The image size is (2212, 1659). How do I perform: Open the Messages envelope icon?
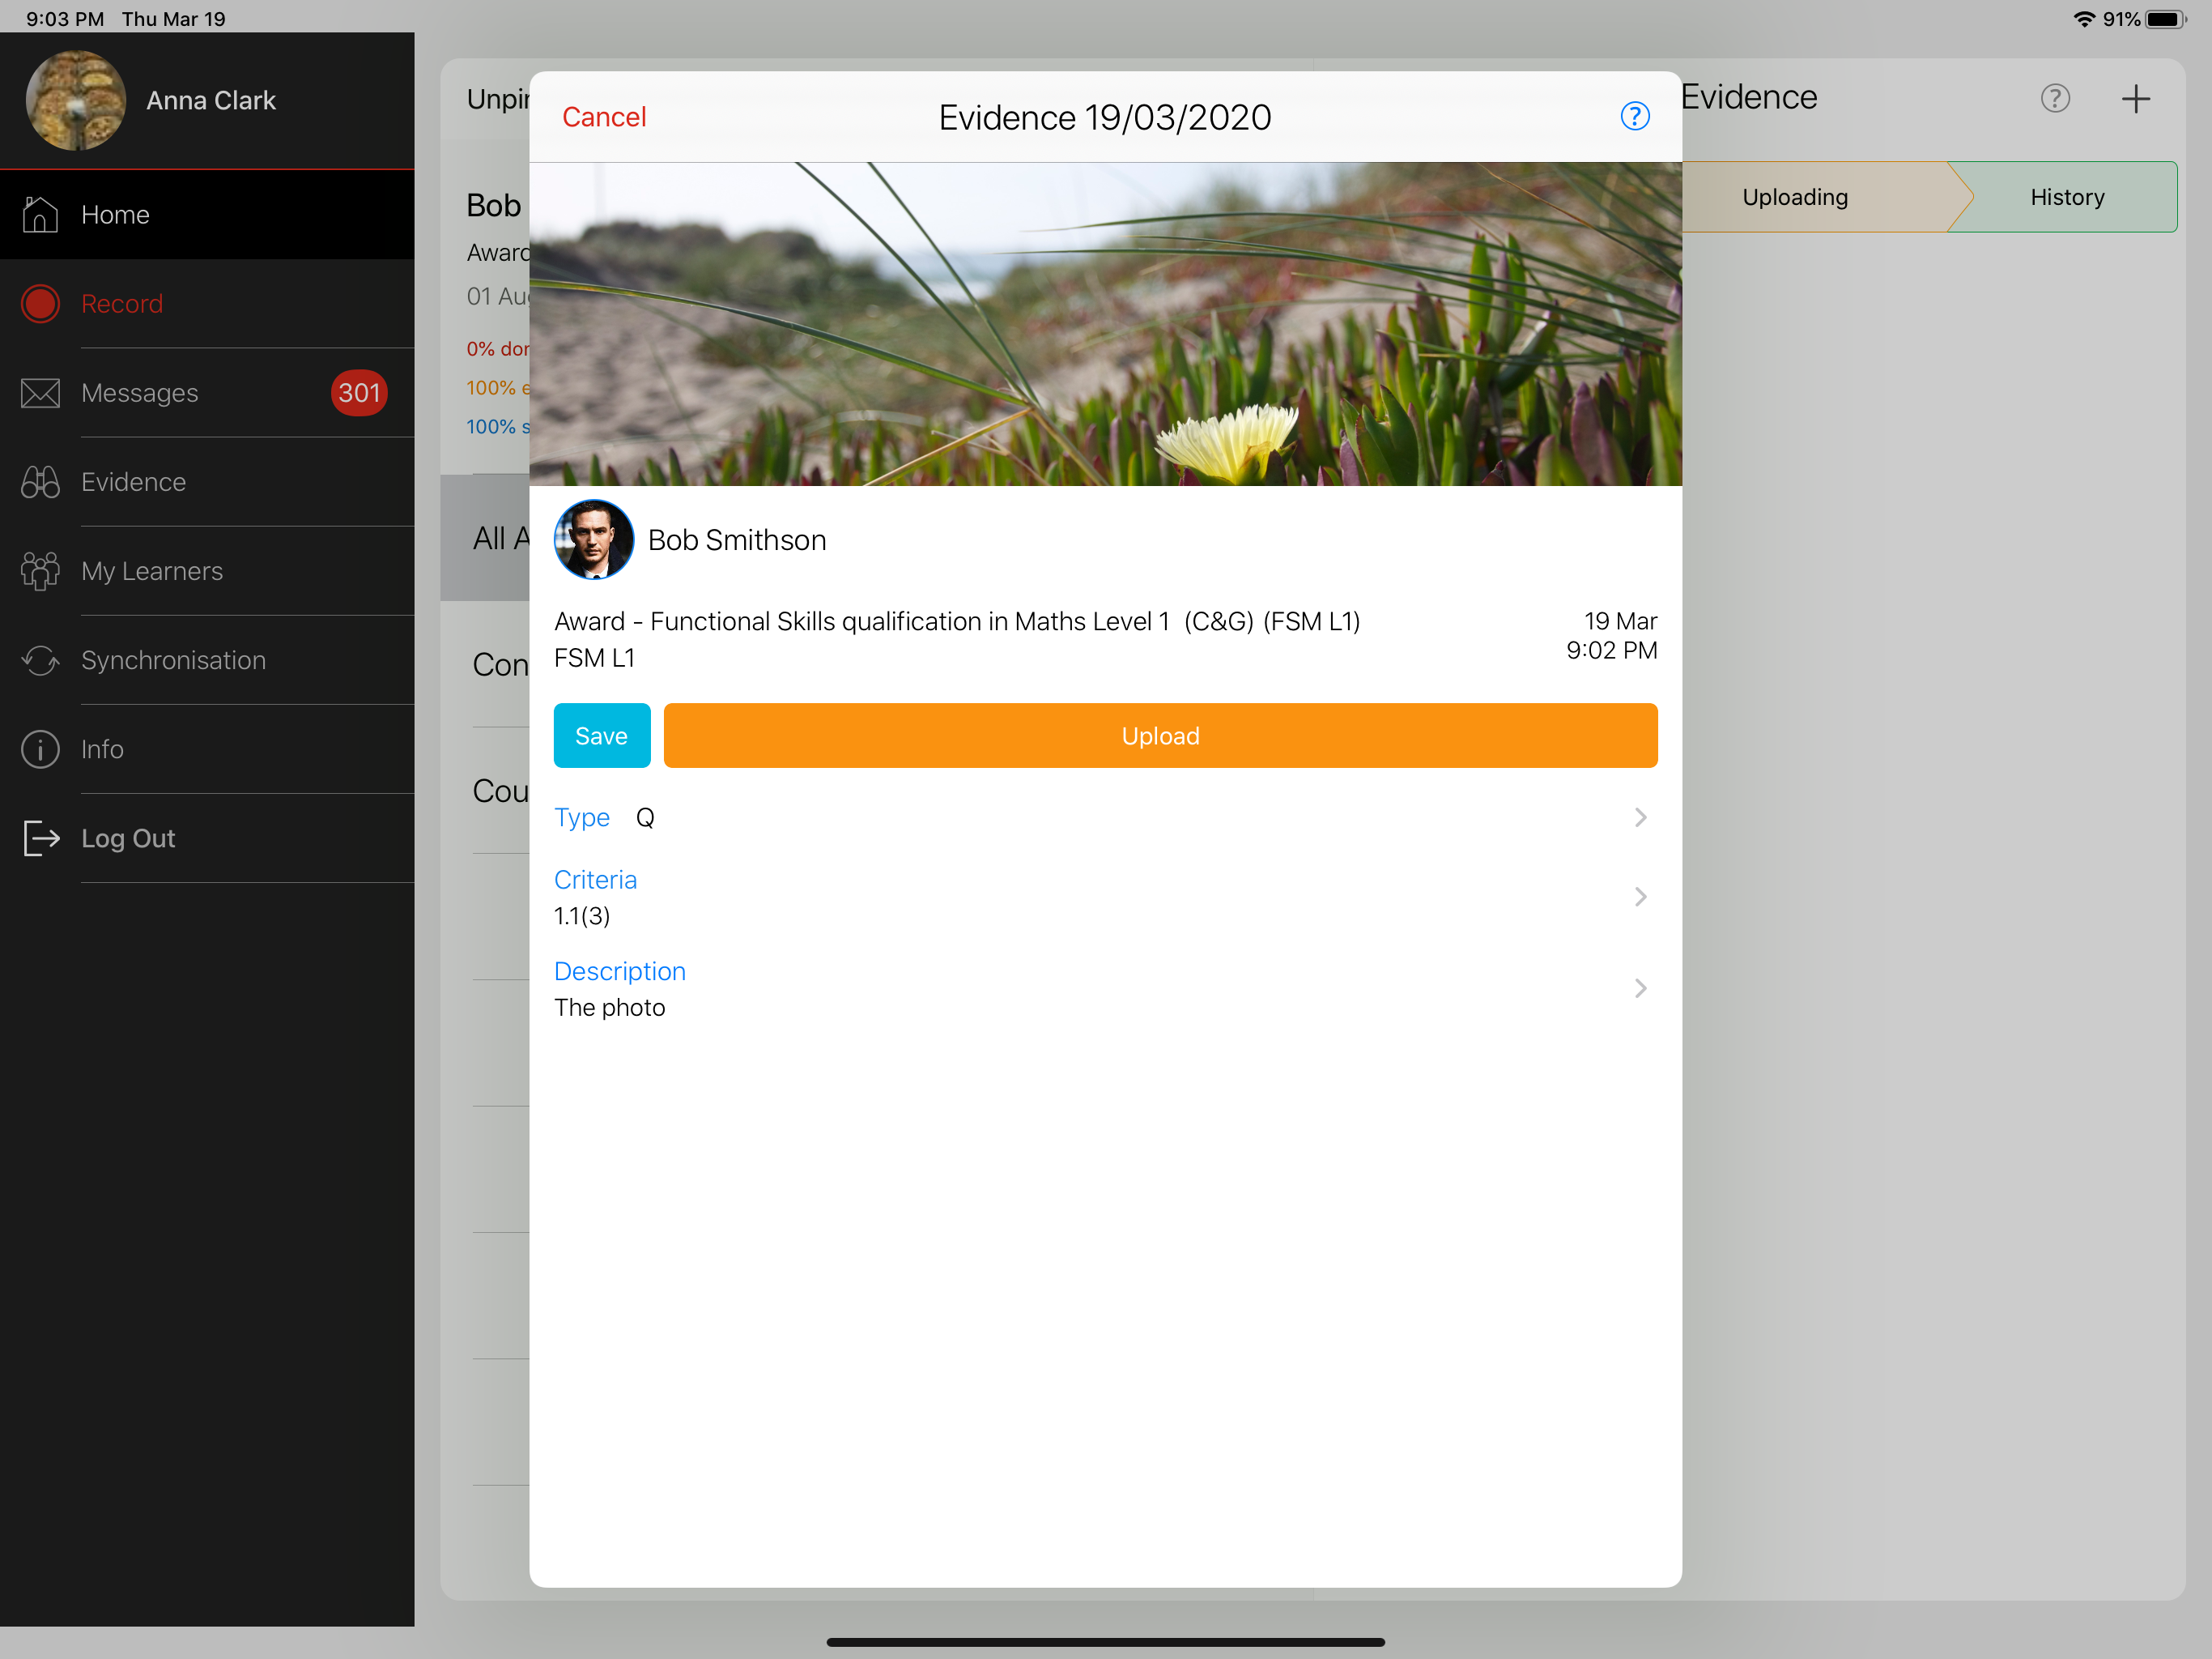(x=40, y=392)
